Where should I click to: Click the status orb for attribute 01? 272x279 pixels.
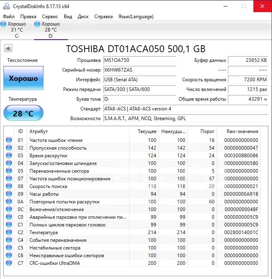coord(9,140)
